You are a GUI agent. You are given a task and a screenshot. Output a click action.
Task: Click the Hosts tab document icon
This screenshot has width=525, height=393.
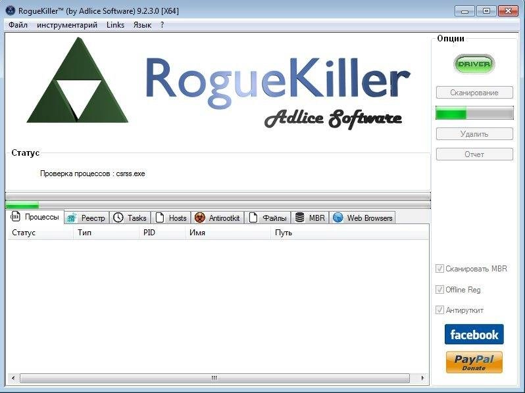tap(160, 218)
